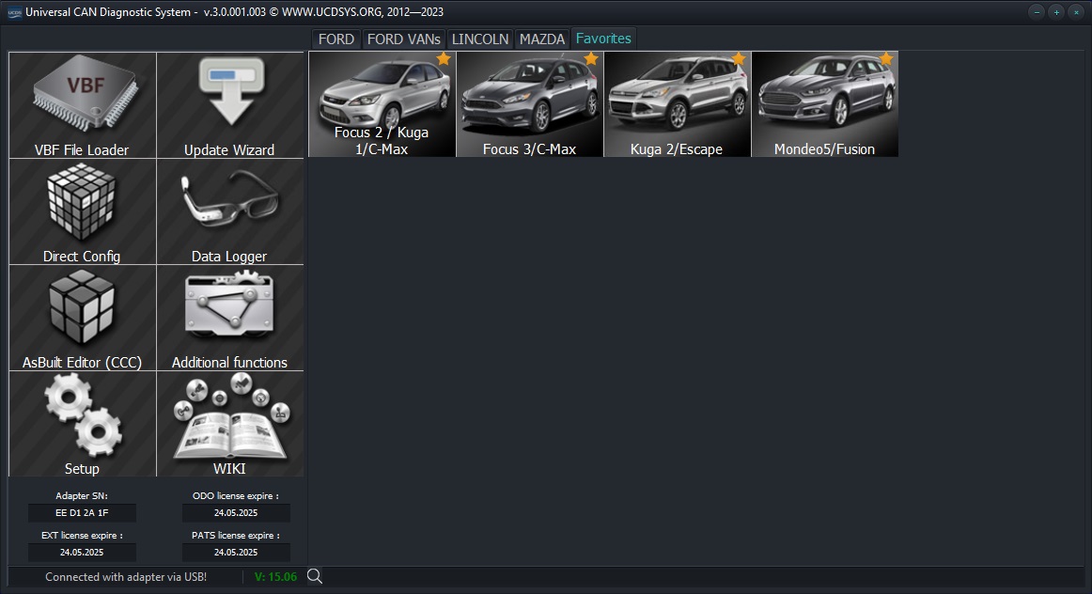The image size is (1092, 594).
Task: Open Additional functions toolbox
Action: click(229, 318)
